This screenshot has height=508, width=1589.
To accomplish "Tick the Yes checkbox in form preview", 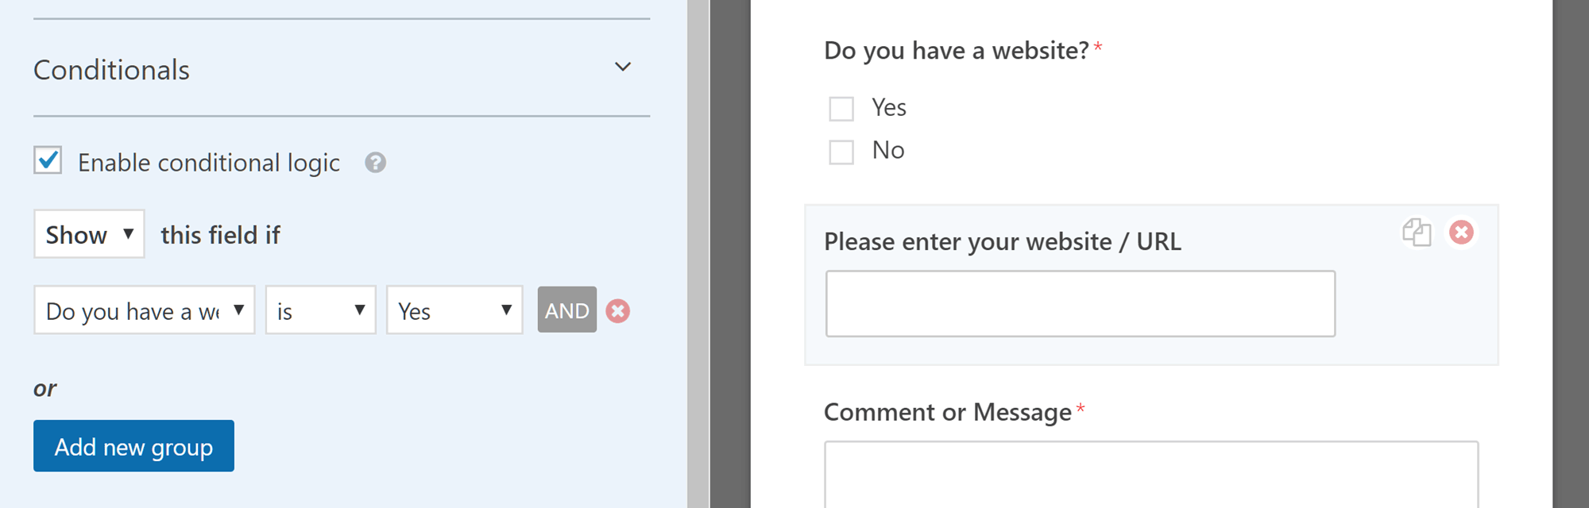I will (x=841, y=109).
